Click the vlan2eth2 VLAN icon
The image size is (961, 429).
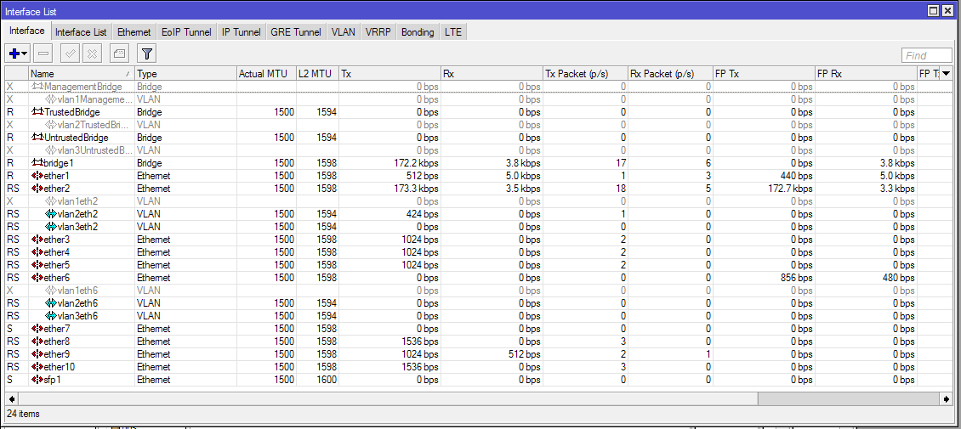(51, 214)
